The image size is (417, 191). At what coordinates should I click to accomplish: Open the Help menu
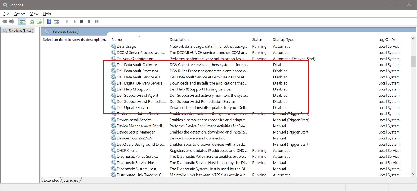pos(47,14)
